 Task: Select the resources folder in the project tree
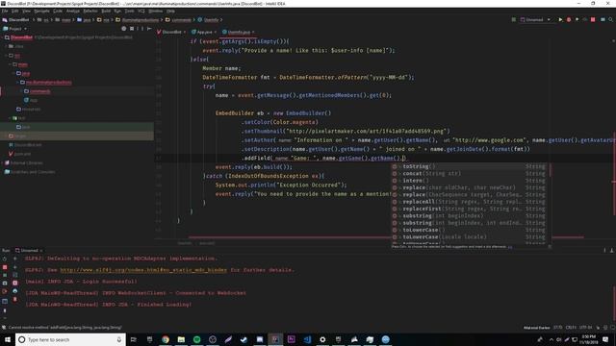click(31, 109)
